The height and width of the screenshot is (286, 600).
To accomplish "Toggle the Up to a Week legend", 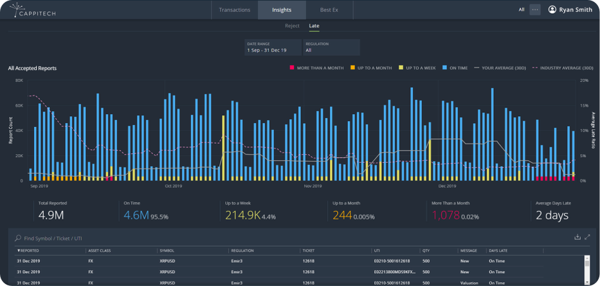I will (x=417, y=68).
